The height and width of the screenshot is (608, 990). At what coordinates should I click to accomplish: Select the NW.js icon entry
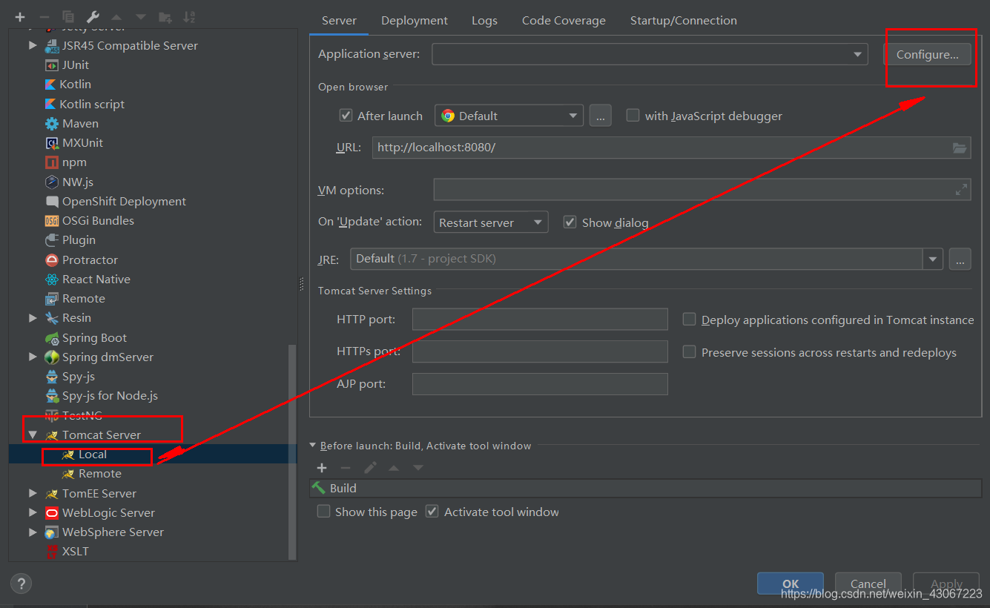[52, 182]
